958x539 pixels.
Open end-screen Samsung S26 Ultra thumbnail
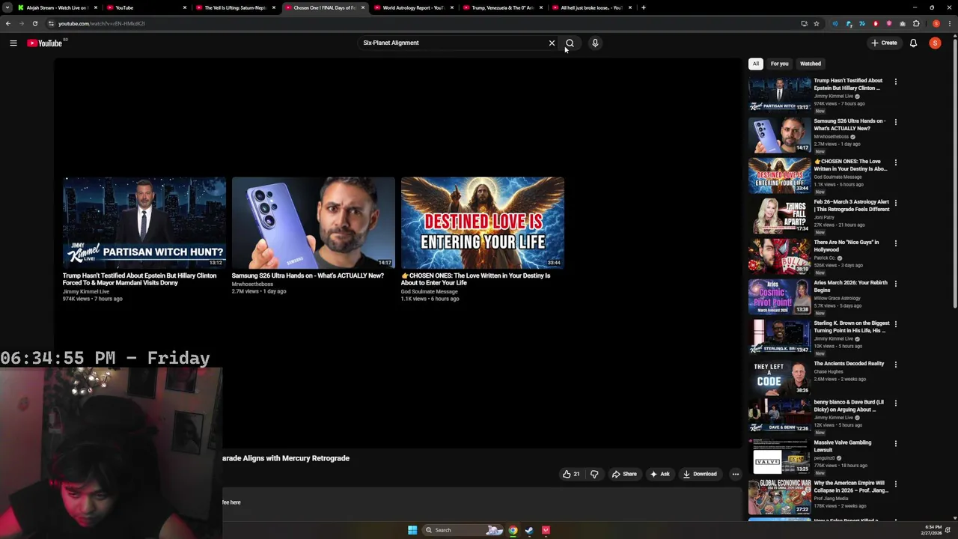(x=314, y=222)
